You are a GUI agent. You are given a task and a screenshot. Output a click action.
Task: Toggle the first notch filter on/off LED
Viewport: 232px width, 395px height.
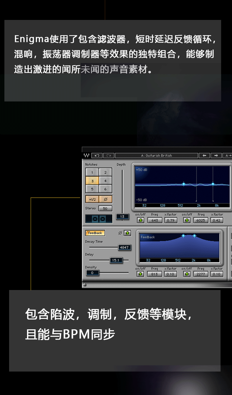pyautogui.click(x=141, y=220)
